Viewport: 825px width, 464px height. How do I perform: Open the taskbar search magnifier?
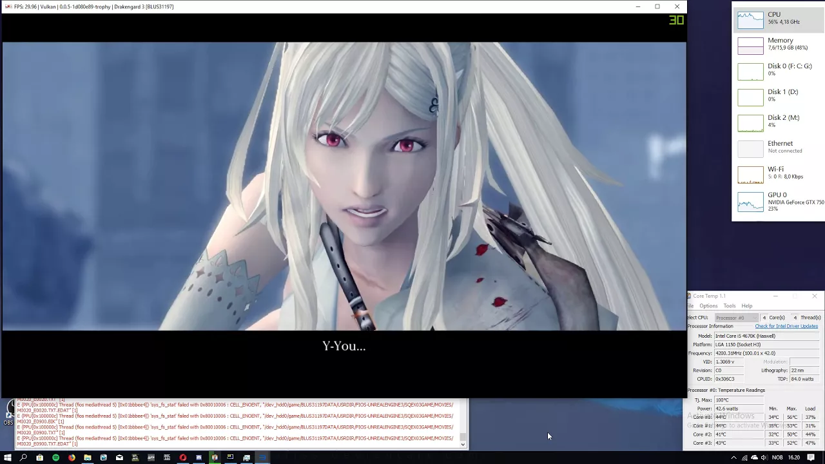click(x=23, y=458)
